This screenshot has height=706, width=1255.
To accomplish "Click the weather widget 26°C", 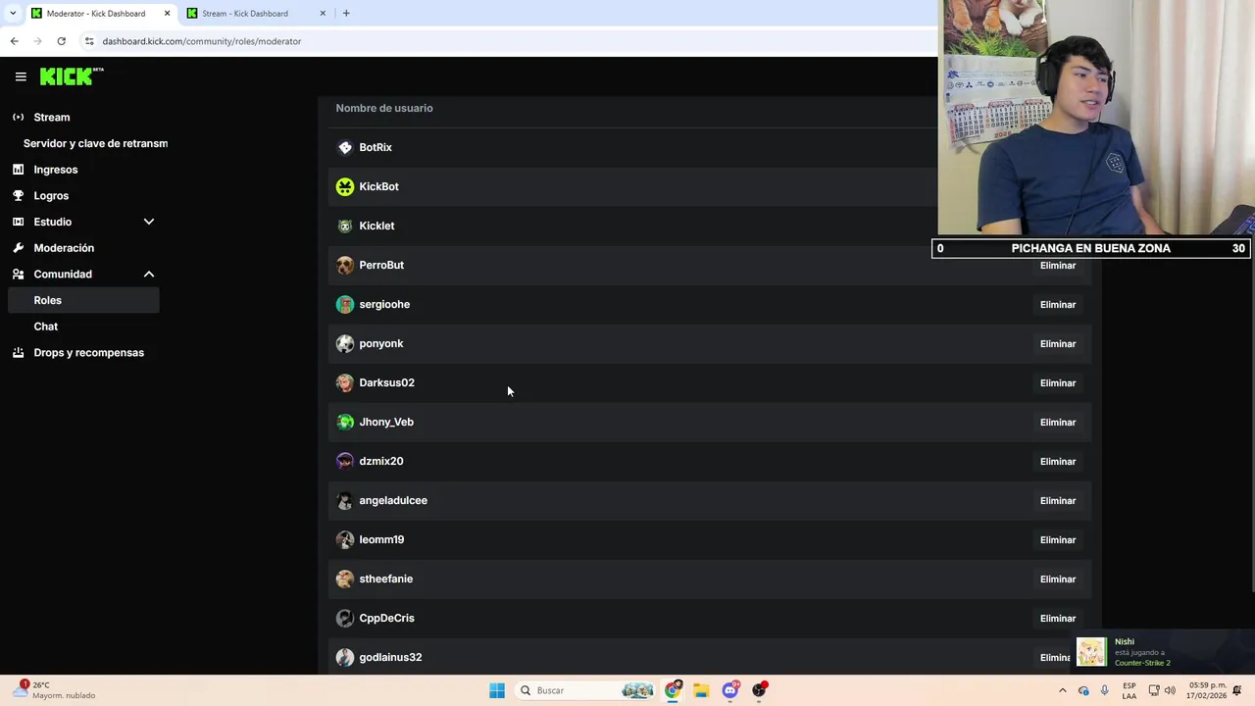I will [55, 690].
